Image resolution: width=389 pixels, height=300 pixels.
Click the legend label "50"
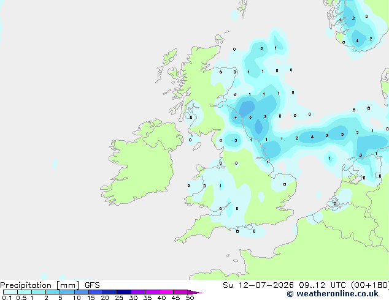(x=190, y=298)
